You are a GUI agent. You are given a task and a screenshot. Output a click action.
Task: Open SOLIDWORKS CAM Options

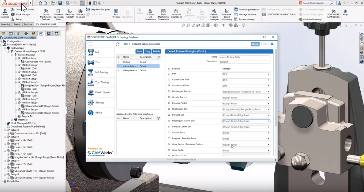click(333, 14)
